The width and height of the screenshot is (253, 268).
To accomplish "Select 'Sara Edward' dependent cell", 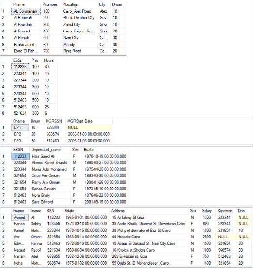I will tap(50, 202).
